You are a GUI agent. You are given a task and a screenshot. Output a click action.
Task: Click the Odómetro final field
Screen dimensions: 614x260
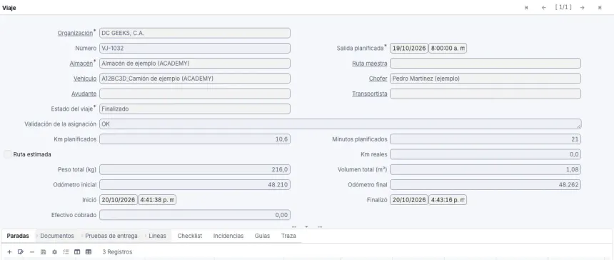tap(485, 185)
